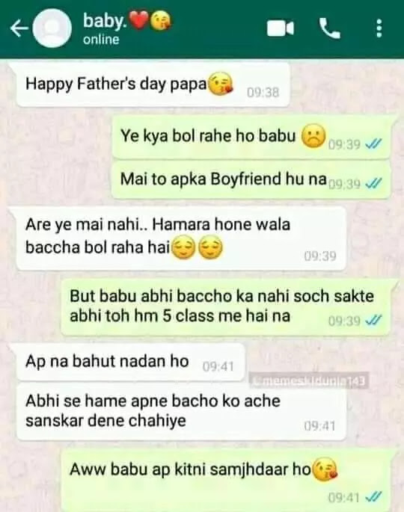This screenshot has height=512, width=404.
Task: Open the contact's profile picture
Action: (52, 28)
